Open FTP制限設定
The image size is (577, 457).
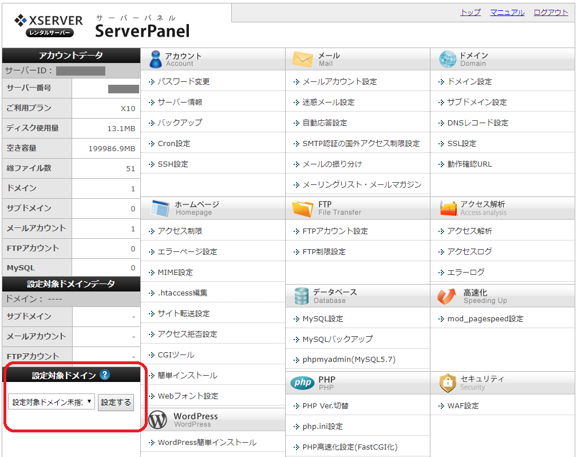pos(324,251)
